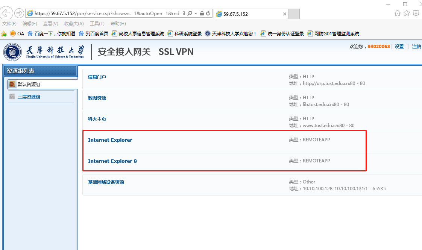Open the 文件(F) menu

point(9,24)
